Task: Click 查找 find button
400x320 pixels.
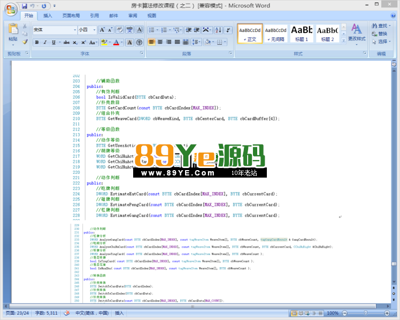Action: (381, 26)
